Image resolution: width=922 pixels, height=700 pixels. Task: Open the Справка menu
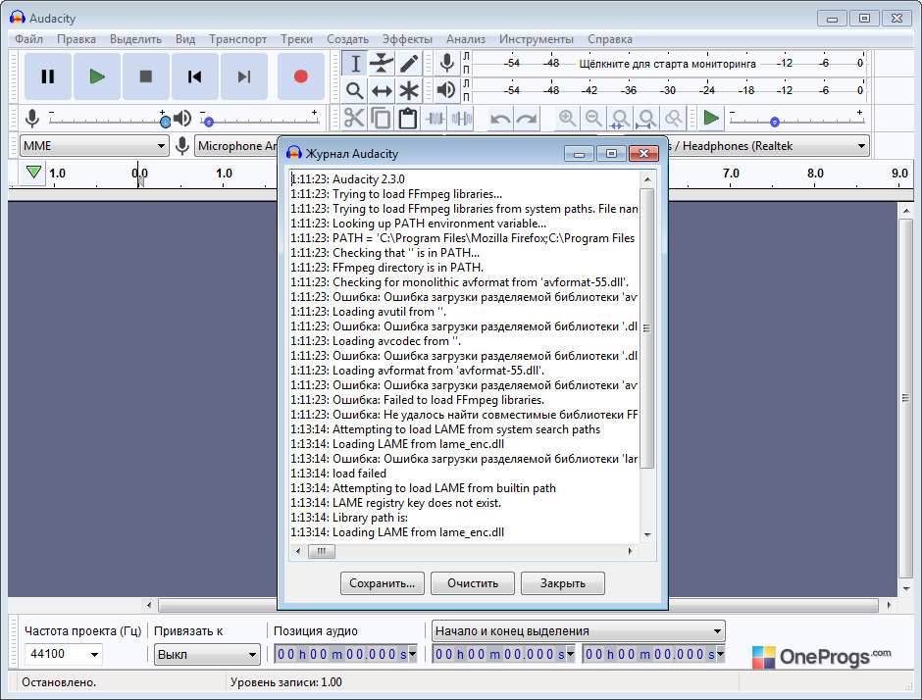[610, 39]
